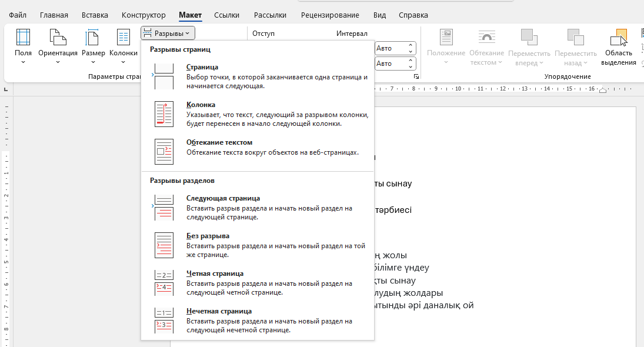Open the Поля margins icon

[x=23, y=37]
